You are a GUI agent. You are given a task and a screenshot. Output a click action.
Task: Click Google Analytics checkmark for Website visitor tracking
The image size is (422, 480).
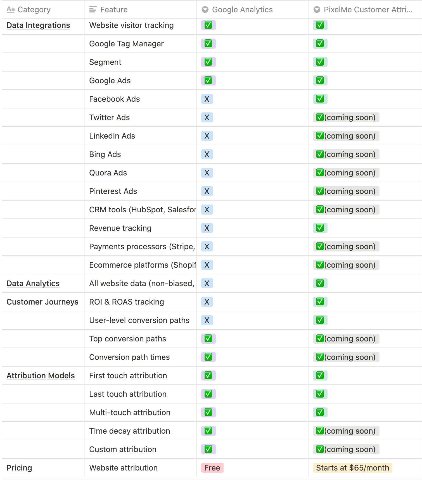(x=208, y=25)
